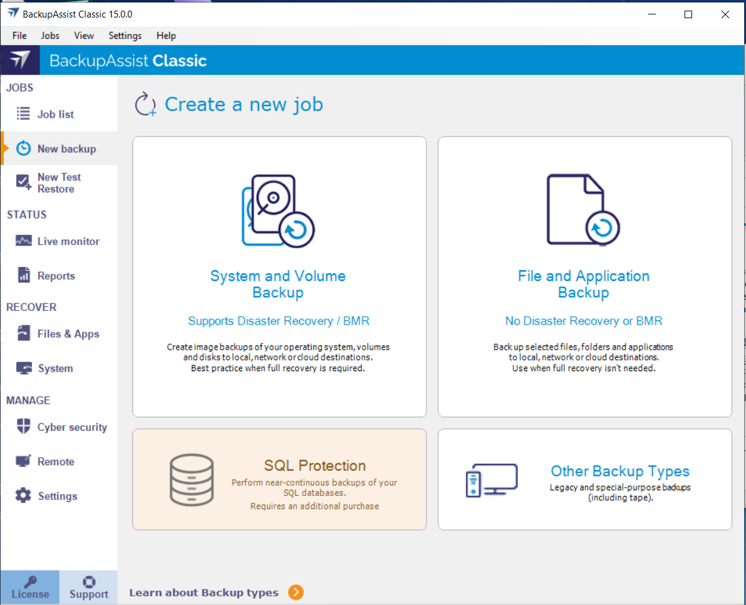Select the System recovery monitor icon
Viewport: 746px width, 605px height.
coord(23,369)
